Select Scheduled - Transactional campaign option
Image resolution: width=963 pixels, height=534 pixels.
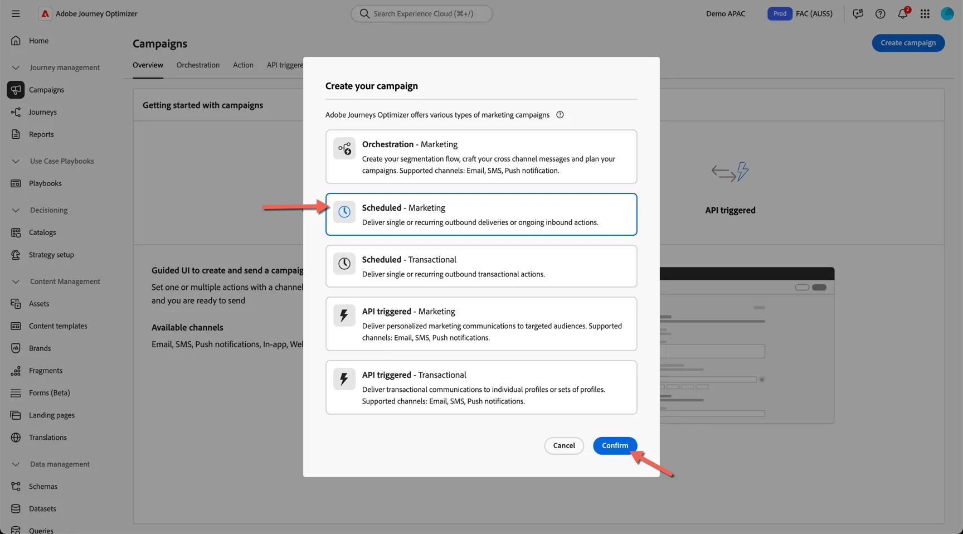[481, 266]
